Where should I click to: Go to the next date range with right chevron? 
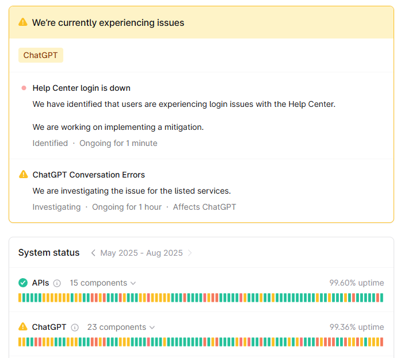coord(190,253)
